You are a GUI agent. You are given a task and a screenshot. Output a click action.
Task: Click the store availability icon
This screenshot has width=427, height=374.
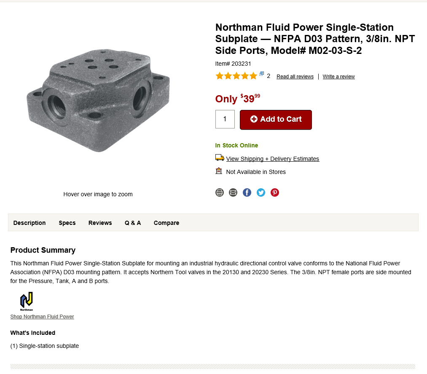pyautogui.click(x=219, y=171)
